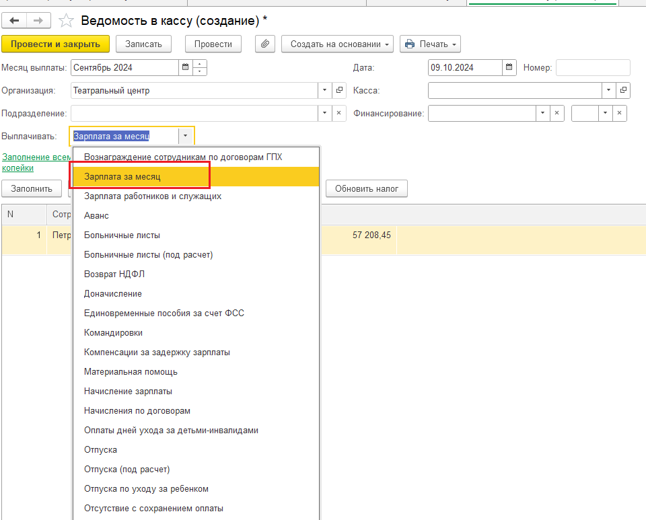This screenshot has width=646, height=520.
Task: Click the empty Подразделение input field
Action: tap(194, 113)
